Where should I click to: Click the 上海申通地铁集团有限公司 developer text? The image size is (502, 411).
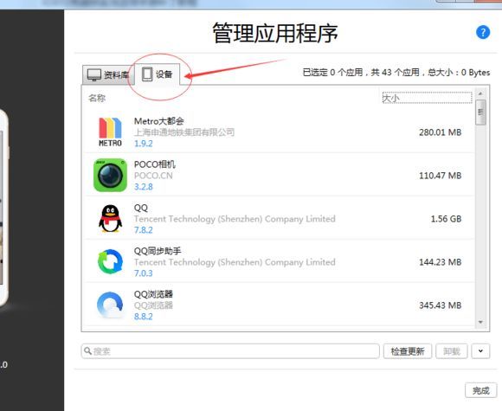tap(184, 132)
